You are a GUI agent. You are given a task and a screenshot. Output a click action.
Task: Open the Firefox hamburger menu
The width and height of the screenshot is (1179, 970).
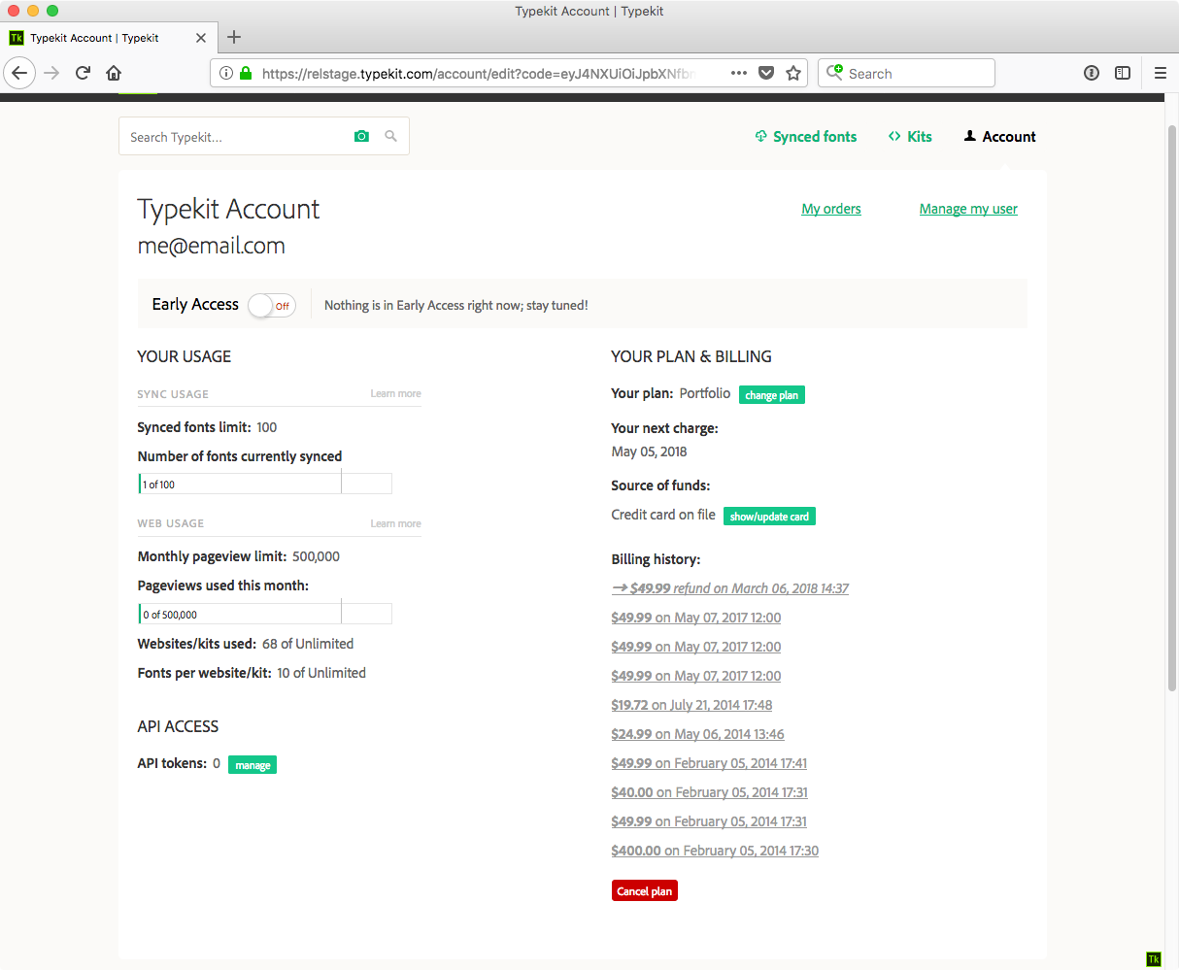[x=1161, y=73]
